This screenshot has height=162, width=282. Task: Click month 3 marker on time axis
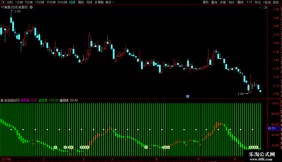(x=112, y=159)
